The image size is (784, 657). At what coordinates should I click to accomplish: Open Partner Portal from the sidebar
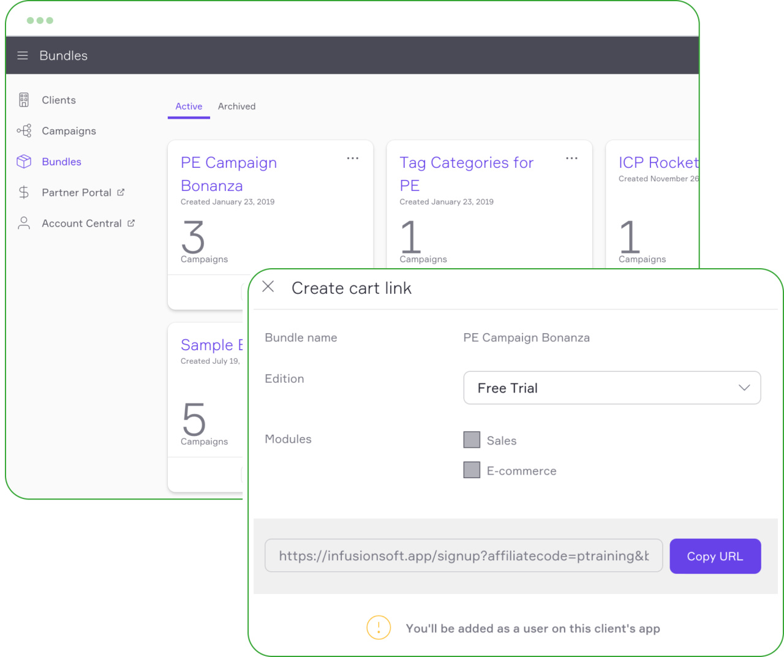77,192
